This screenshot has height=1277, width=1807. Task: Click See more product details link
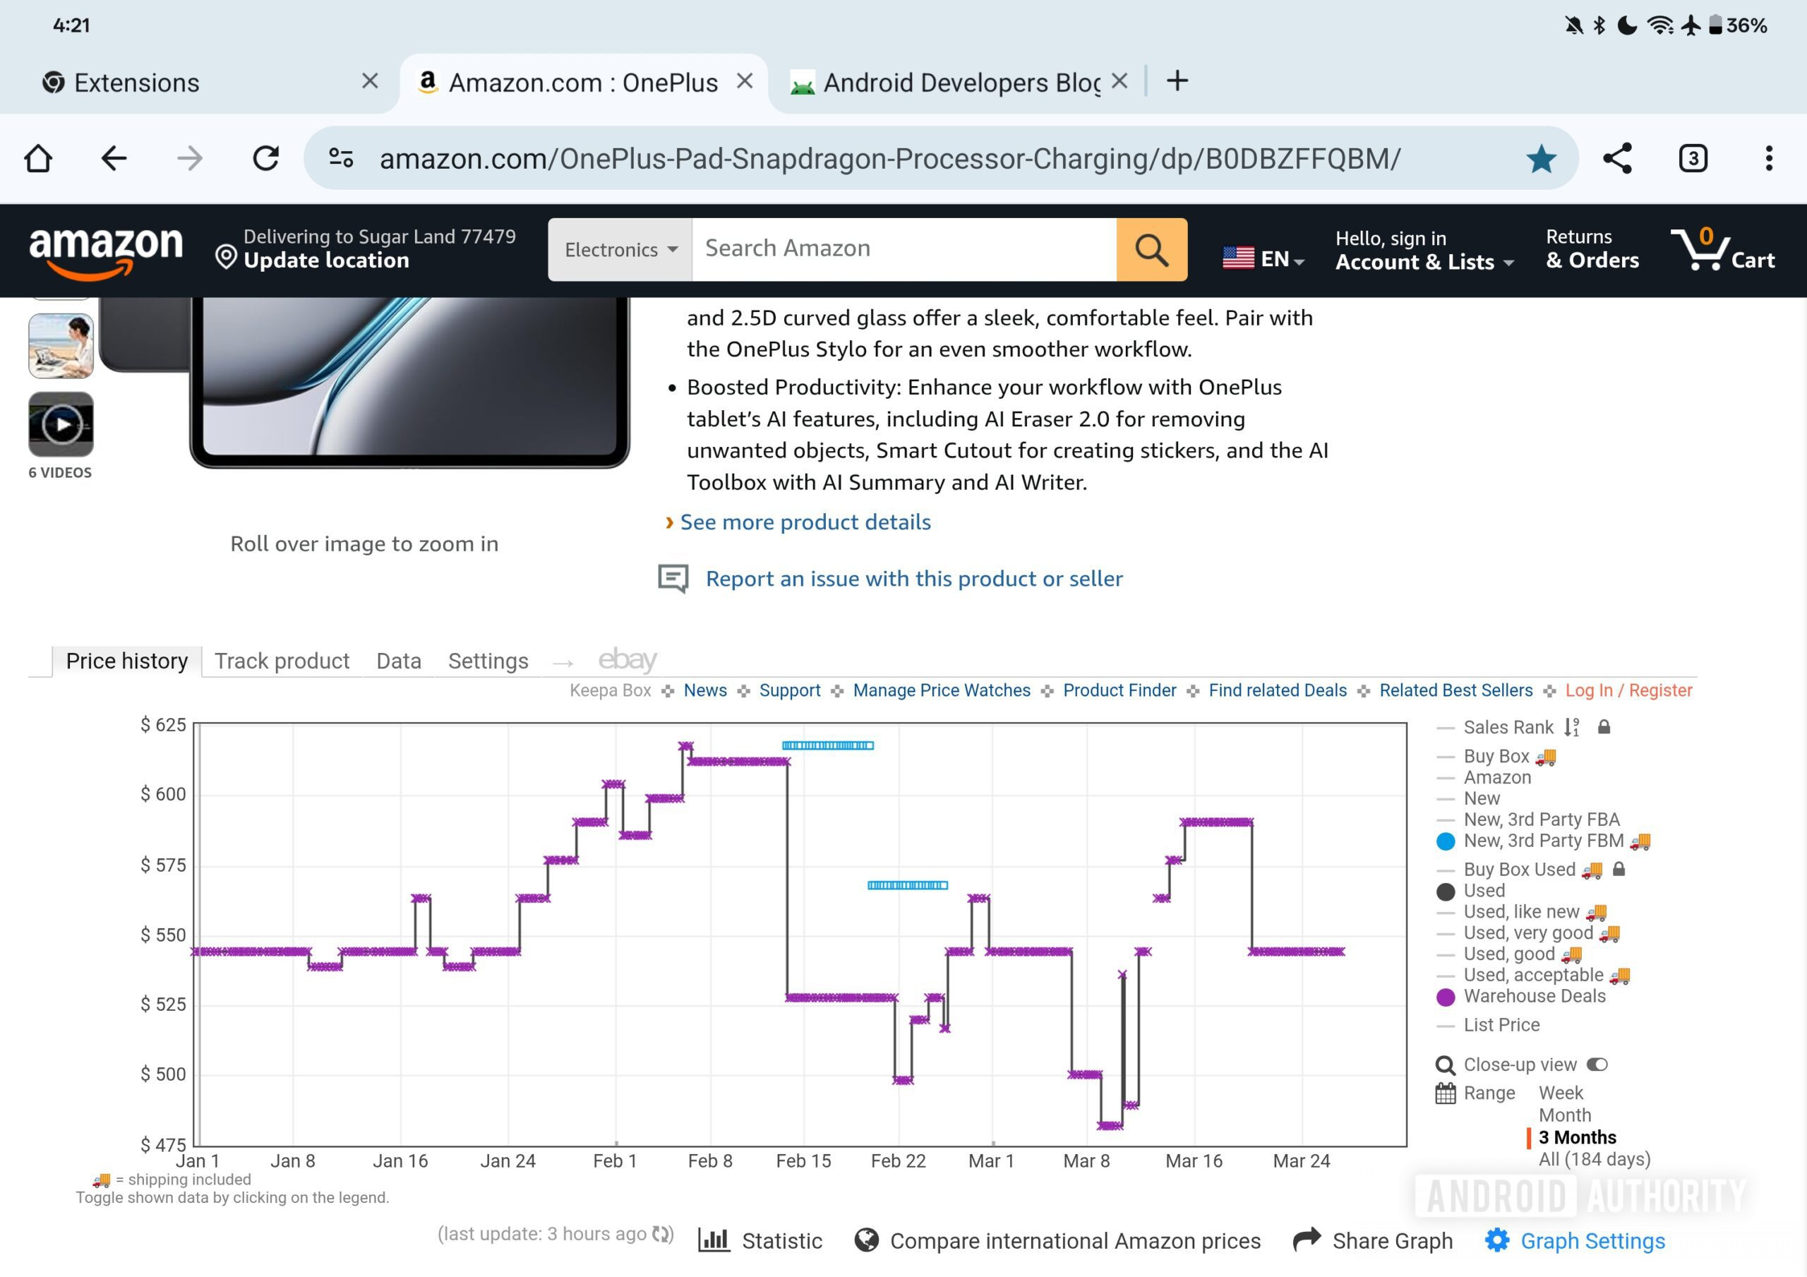[x=805, y=522]
